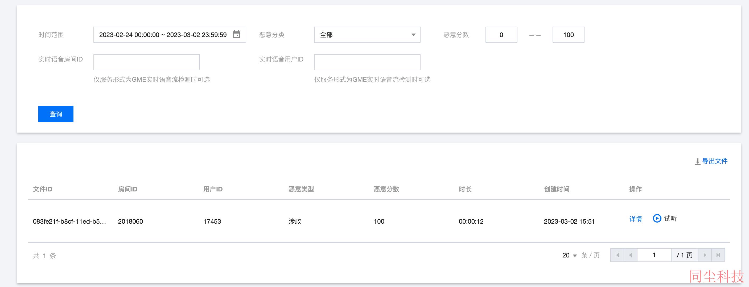Click the 实时语音用户ID input box
The image size is (749, 287).
(367, 62)
